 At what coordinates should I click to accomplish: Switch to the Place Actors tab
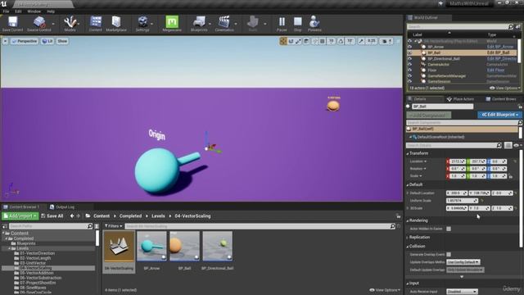pos(460,99)
